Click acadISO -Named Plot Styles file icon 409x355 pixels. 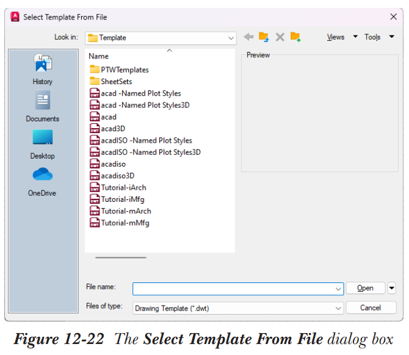tap(95, 140)
